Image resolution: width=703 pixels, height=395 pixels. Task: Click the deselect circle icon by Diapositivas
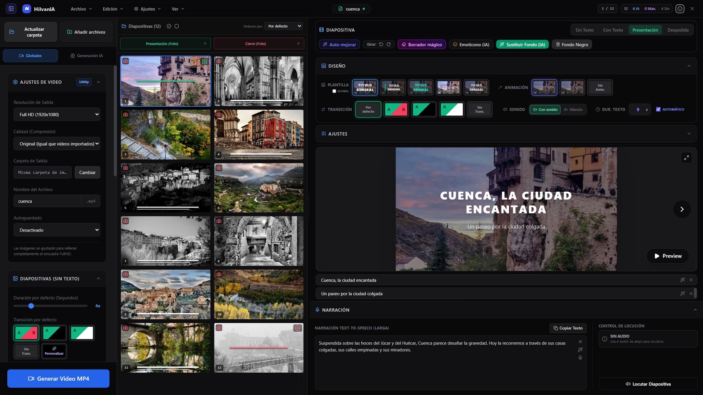click(x=176, y=26)
